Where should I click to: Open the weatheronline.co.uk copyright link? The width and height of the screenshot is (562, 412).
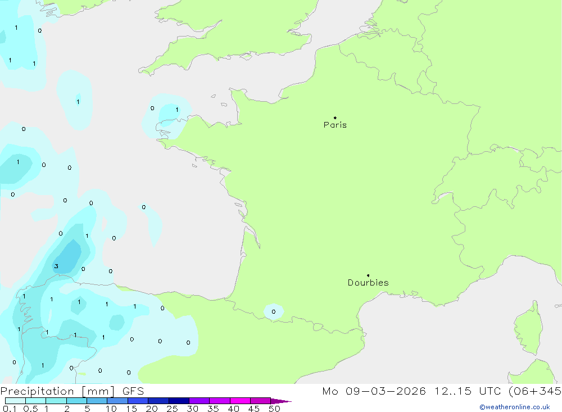pyautogui.click(x=515, y=407)
